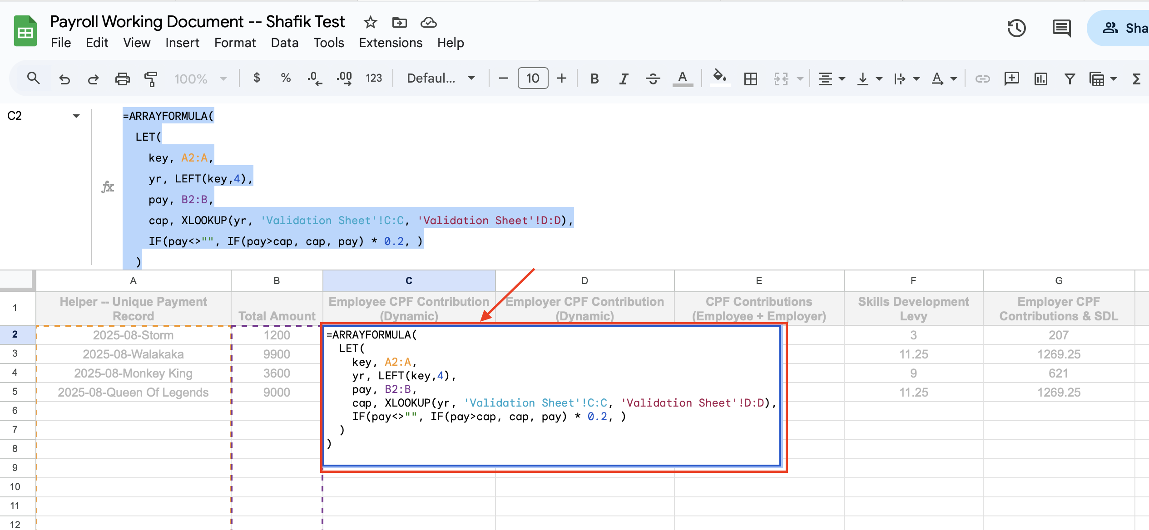1149x530 pixels.
Task: View cloud save status icon
Action: tap(428, 22)
